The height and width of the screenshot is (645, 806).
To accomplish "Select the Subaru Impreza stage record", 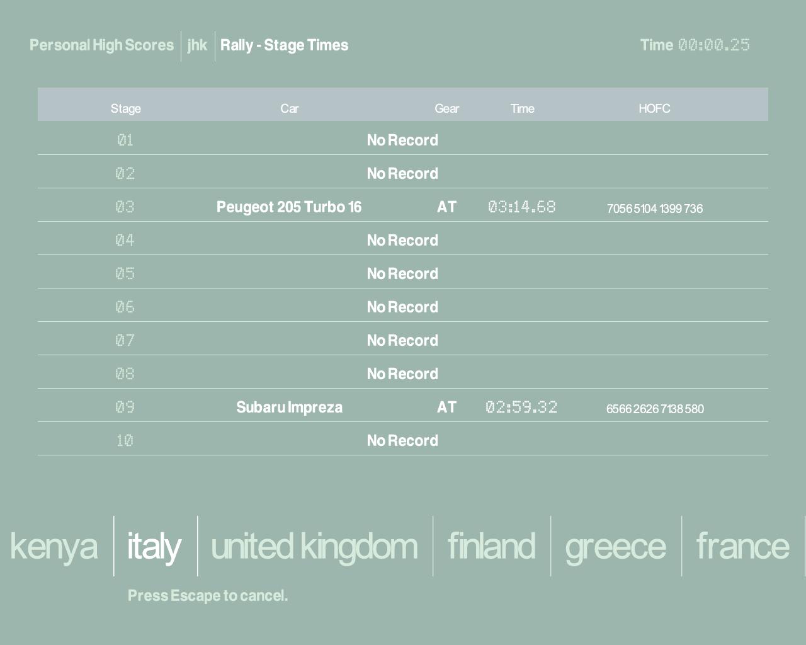I will [289, 408].
